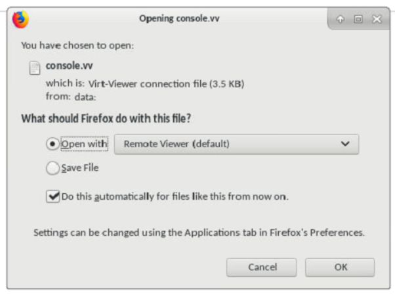Select the "Open with" radio button
The image size is (395, 295).
tap(52, 144)
